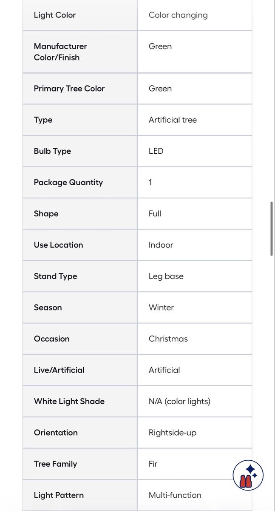Select the 'Christmas' occasion value
This screenshot has height=511, width=275.
click(168, 339)
